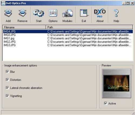This screenshot has height=115, width=135.
Task: Open Modules via the camera icon
Action: point(67,13)
